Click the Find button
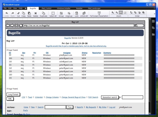The width and height of the screenshot is (158, 117). coord(70,107)
